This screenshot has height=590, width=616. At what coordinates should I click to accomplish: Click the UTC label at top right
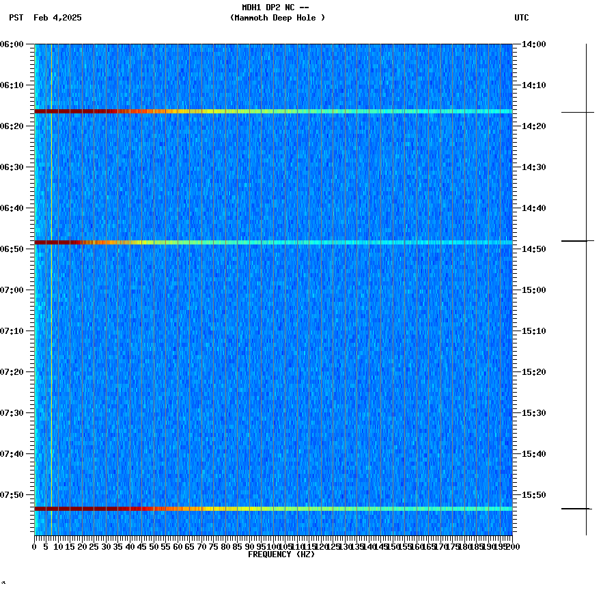pos(522,18)
